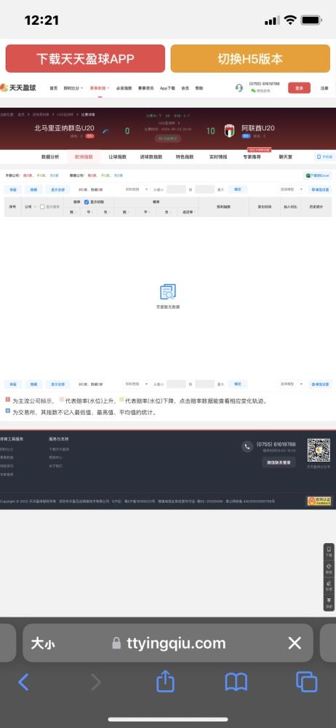Viewport: 336px width, 728px height.
Task: Stop loading with the address bar X
Action: tap(295, 643)
